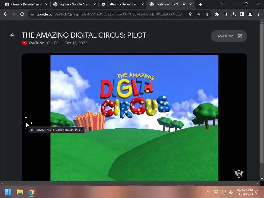264x198 pixels.
Task: Click the vertical scrollbar thumb
Action: point(262,93)
